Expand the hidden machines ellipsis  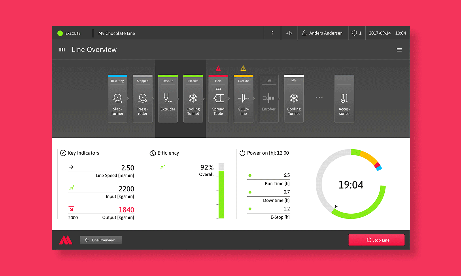tap(319, 97)
